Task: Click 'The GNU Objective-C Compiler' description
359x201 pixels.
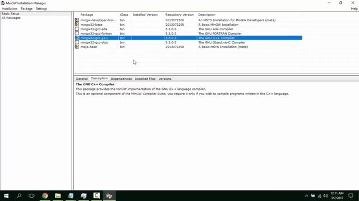Action: (x=222, y=42)
